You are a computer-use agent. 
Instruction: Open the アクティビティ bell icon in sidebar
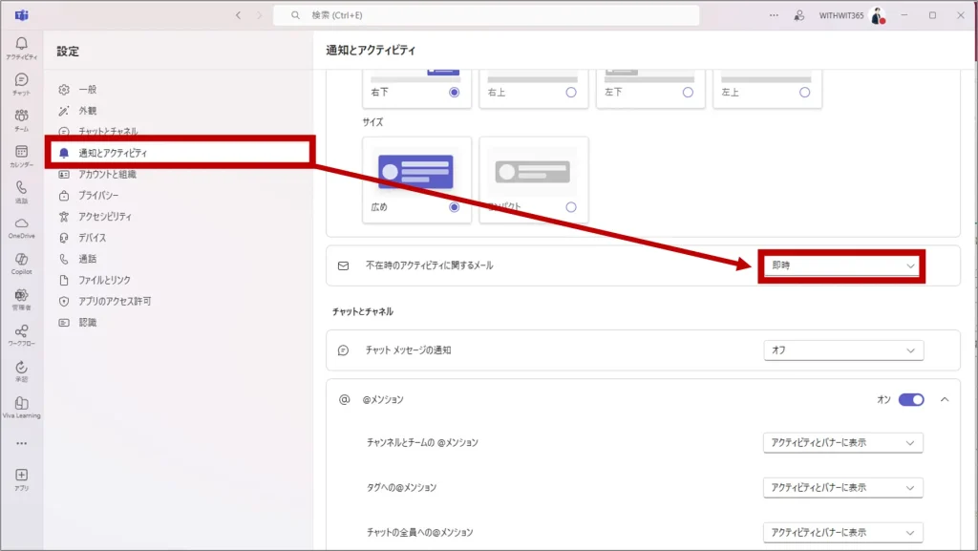[x=21, y=48]
